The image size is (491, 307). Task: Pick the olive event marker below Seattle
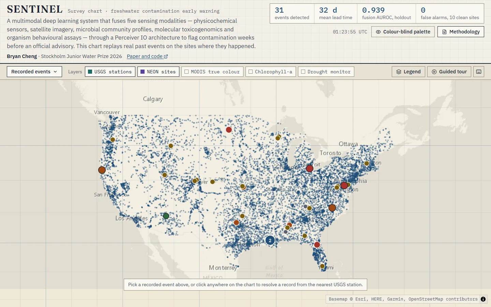(x=113, y=140)
